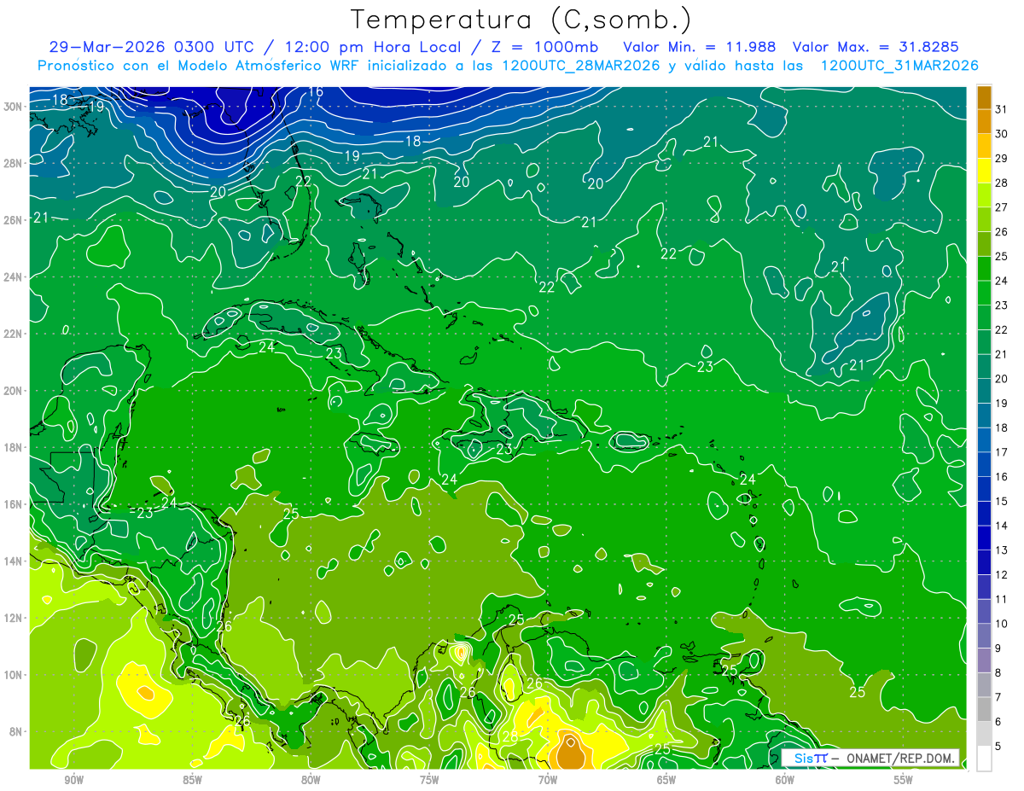Click the 30N latitude axis label

coord(14,107)
